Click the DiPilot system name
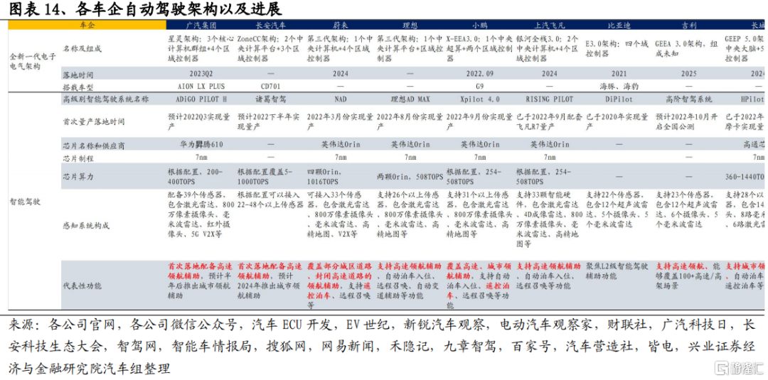 coord(619,99)
